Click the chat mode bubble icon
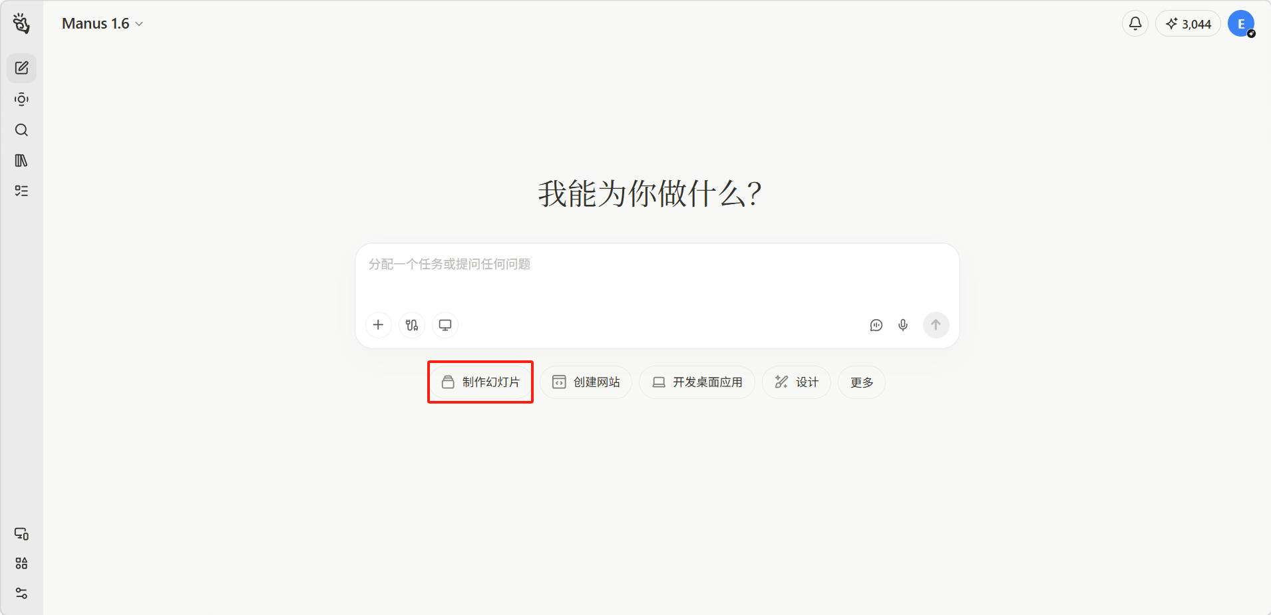The image size is (1271, 615). 876,325
